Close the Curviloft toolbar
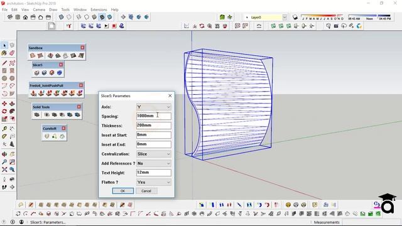This screenshot has width=402, height=226. click(x=63, y=128)
